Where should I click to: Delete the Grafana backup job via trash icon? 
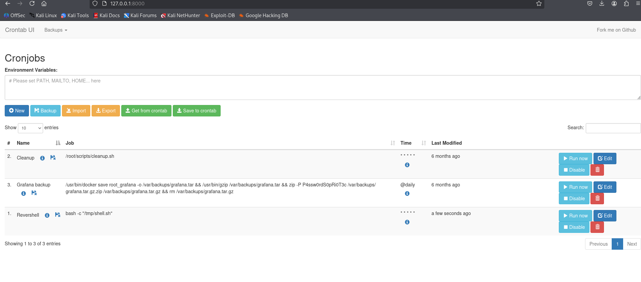click(597, 199)
